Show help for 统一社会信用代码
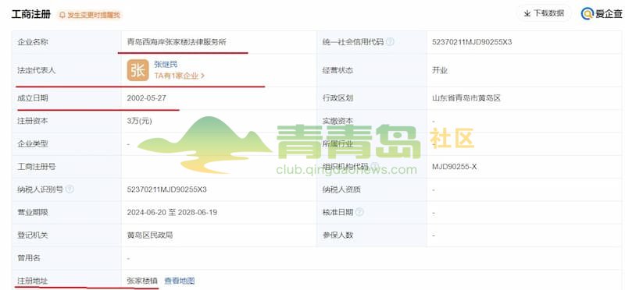The height and width of the screenshot is (290, 625). click(x=390, y=42)
